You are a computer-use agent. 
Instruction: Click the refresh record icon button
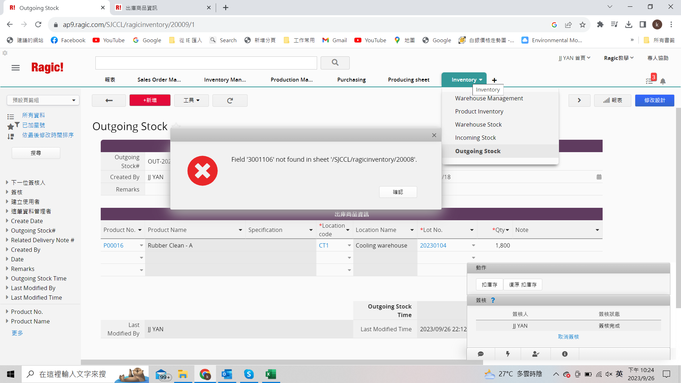[x=230, y=100]
